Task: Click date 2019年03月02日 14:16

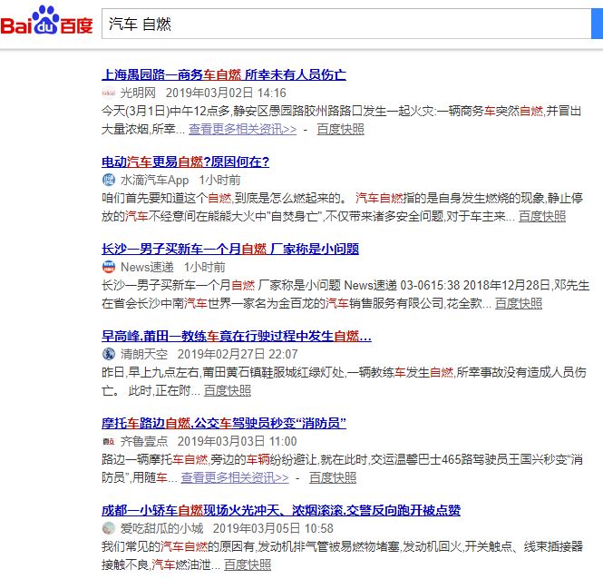Action: (226, 93)
